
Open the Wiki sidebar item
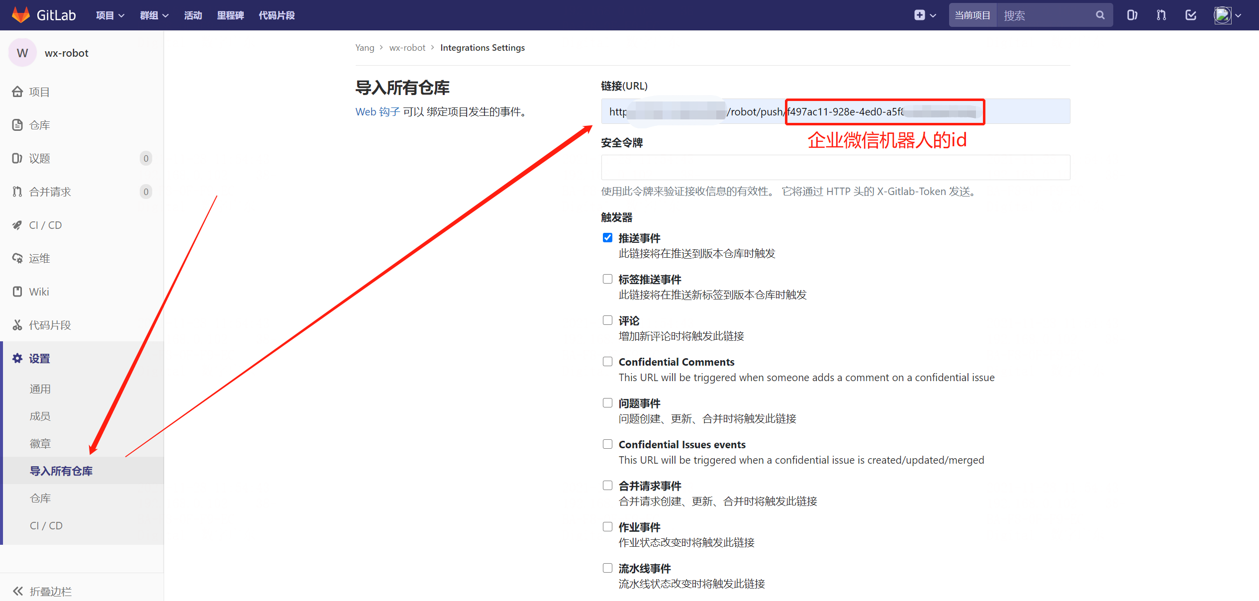[39, 292]
